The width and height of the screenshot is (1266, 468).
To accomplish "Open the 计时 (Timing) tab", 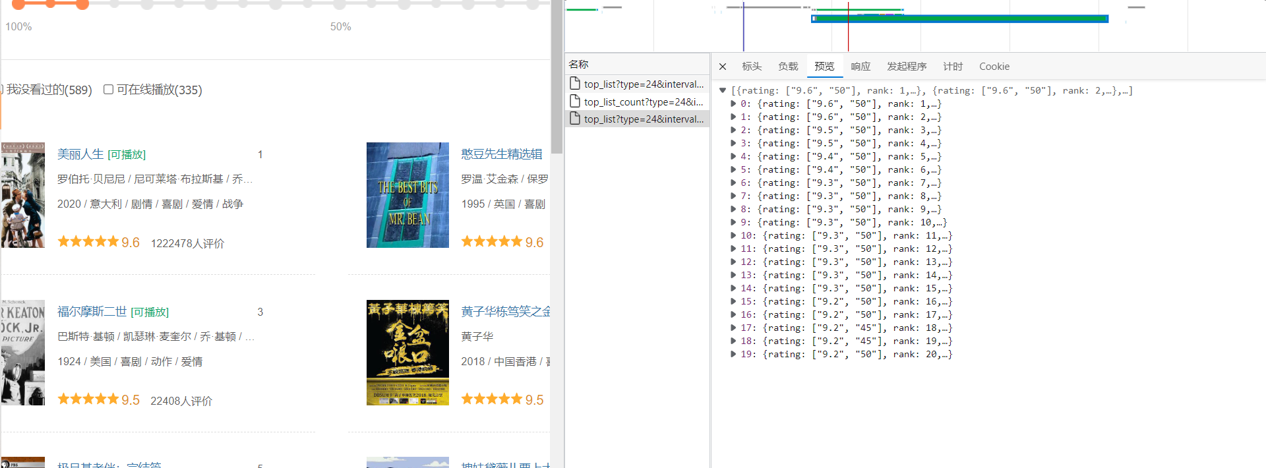I will point(953,67).
